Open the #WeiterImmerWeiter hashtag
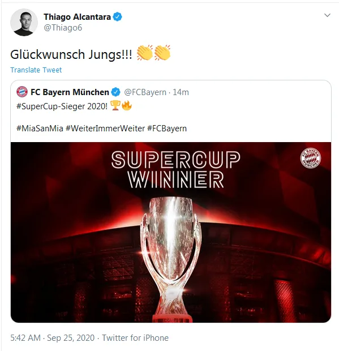 tap(105, 129)
